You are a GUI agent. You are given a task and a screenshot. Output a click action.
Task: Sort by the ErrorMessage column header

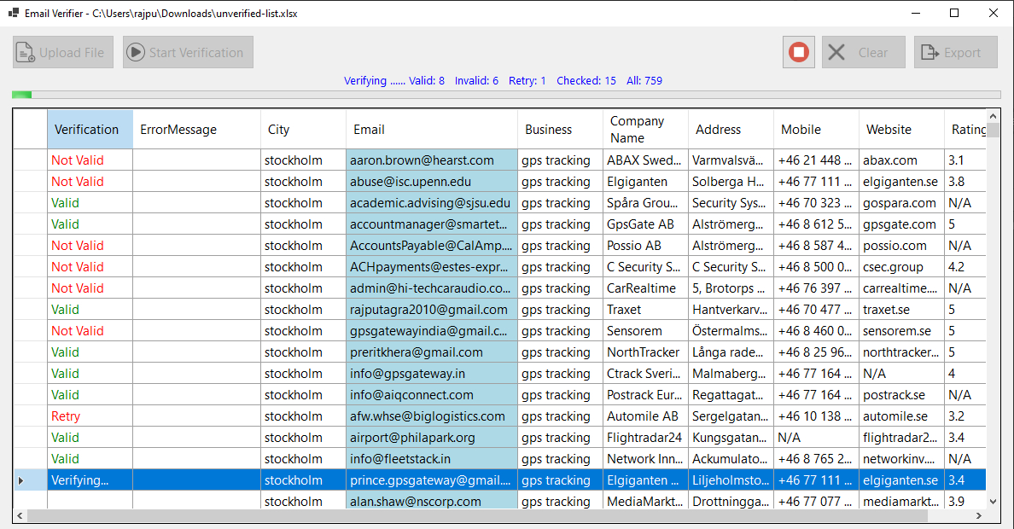pos(196,130)
